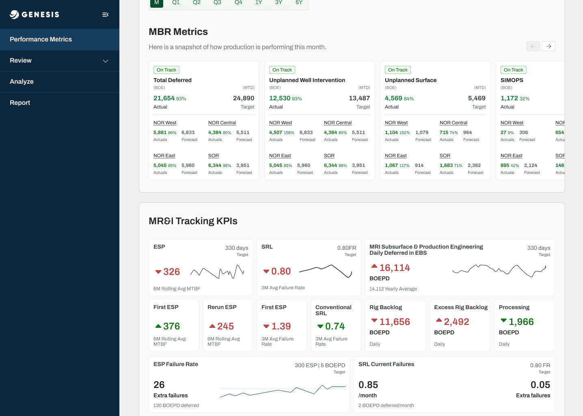Click the 26 Extra failures value

pyautogui.click(x=159, y=385)
